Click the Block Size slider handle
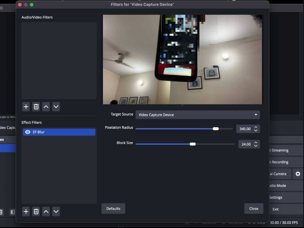Screen dimensions: 304x228 pyautogui.click(x=193, y=144)
